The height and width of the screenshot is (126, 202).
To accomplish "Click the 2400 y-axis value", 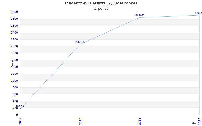I will [14, 33].
